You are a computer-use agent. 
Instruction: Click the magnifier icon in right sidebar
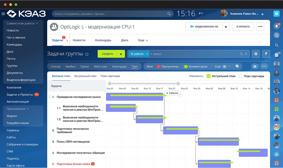pyautogui.click(x=276, y=45)
